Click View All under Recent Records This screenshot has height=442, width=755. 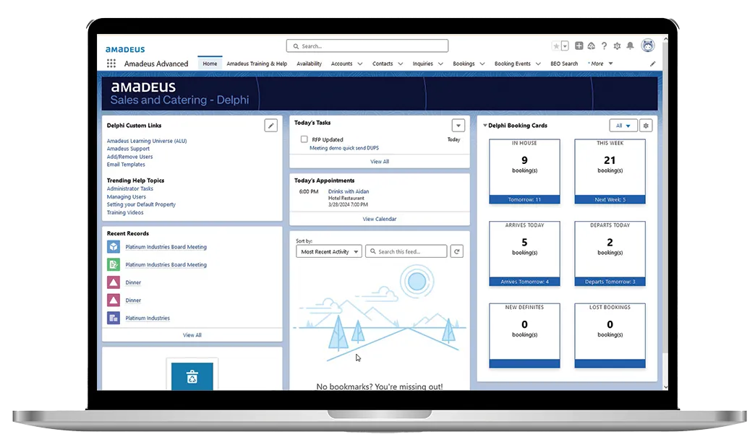(192, 335)
